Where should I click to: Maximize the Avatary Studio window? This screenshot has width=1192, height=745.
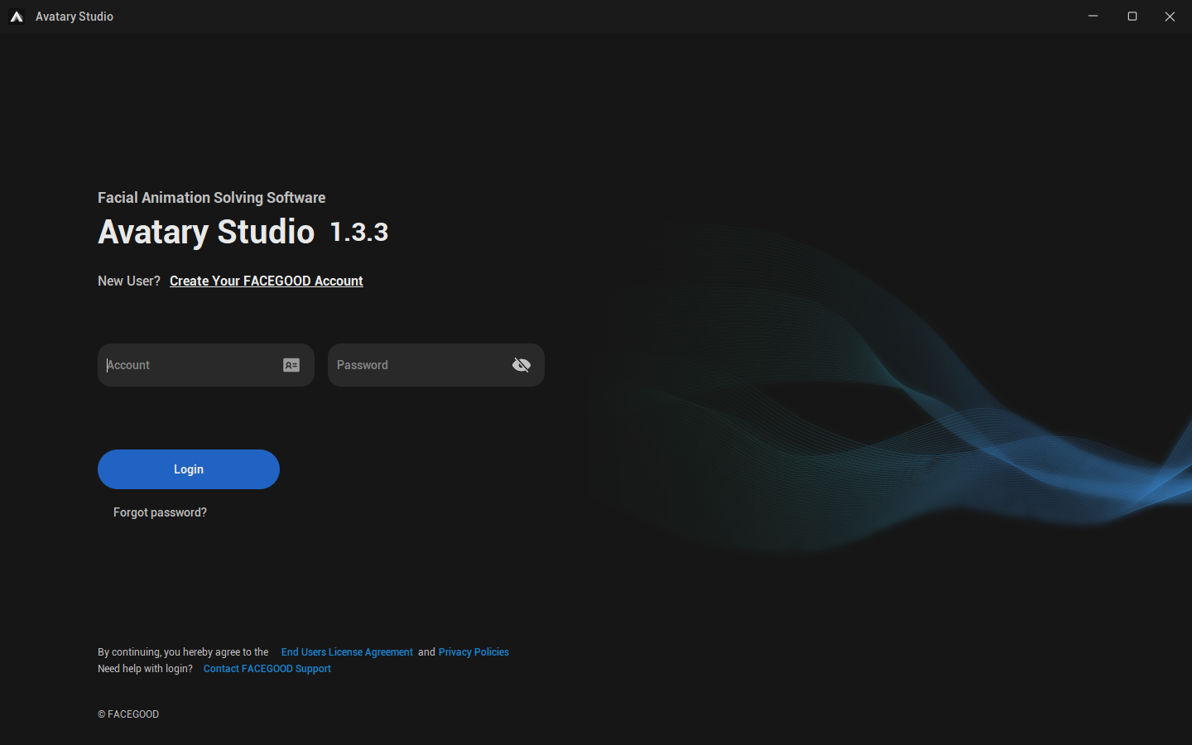1132,17
